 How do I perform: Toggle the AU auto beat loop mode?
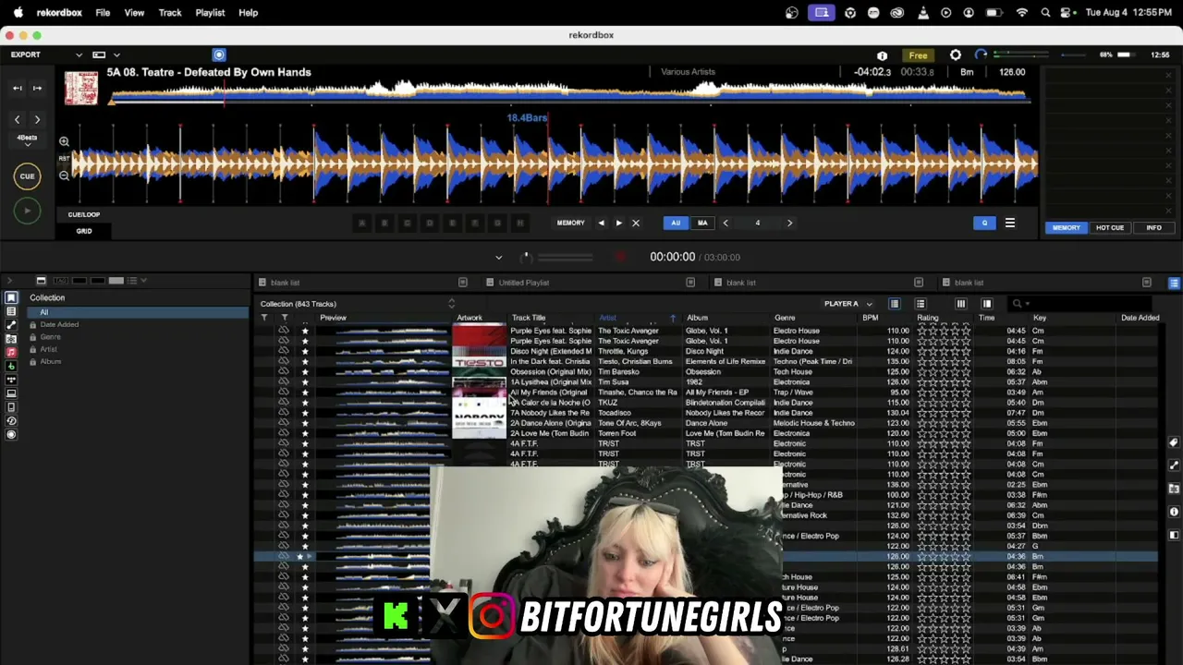(x=676, y=223)
